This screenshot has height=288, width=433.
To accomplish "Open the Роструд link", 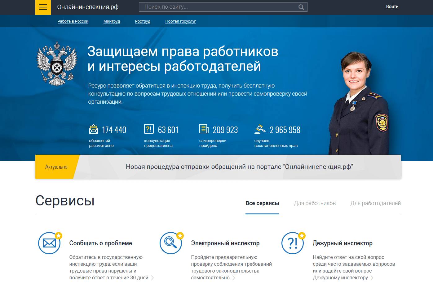I will tap(143, 21).
